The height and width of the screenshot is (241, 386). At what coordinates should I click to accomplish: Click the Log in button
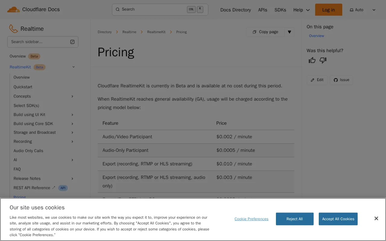(x=328, y=10)
